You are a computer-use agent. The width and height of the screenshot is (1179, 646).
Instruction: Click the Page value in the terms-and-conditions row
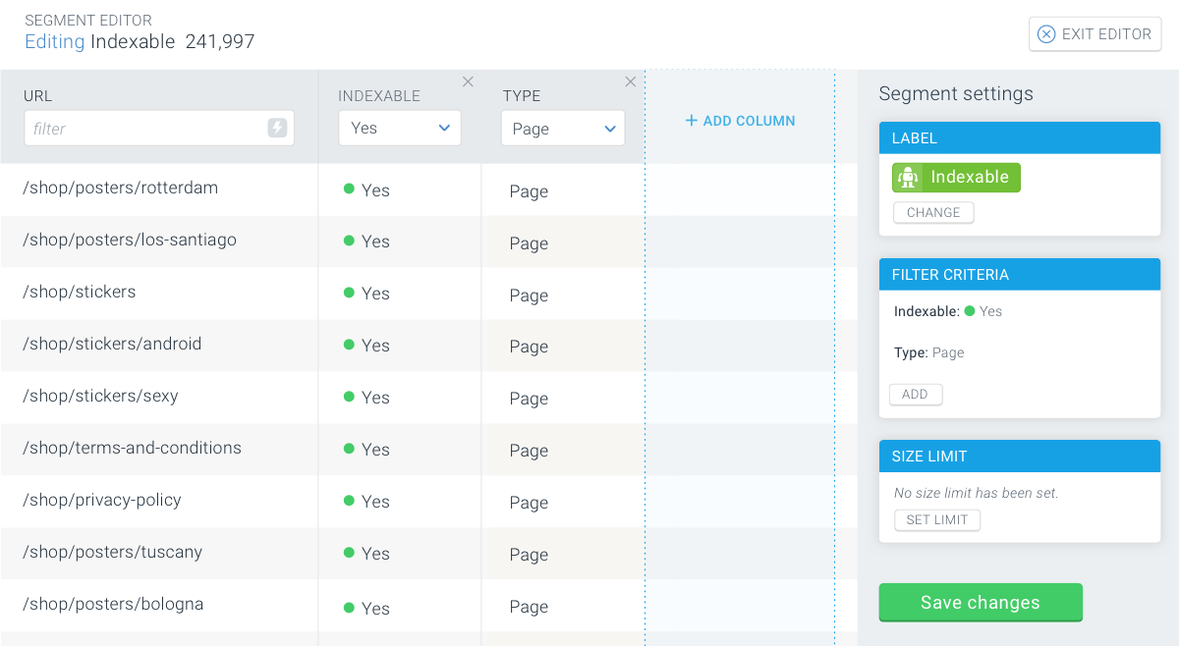[x=529, y=451]
